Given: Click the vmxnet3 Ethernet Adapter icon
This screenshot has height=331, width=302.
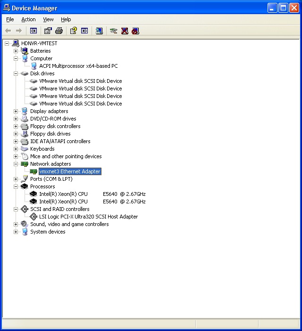Looking at the screenshot, I should [x=34, y=171].
